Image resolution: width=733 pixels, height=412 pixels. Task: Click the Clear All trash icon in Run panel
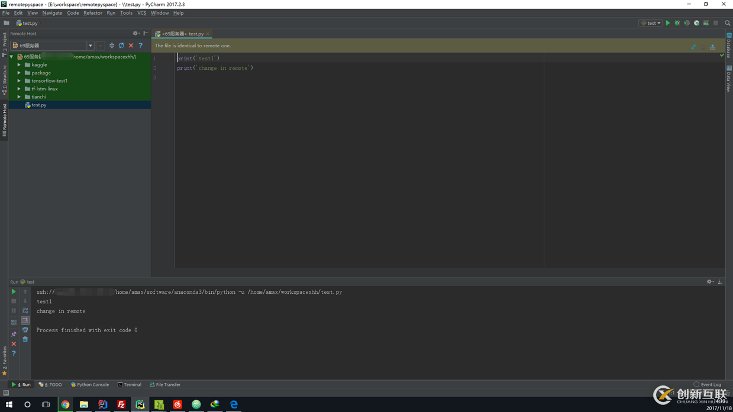click(25, 339)
